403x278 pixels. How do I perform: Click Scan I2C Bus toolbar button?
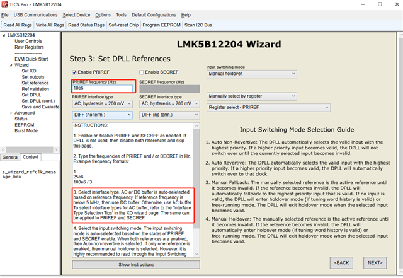[198, 25]
